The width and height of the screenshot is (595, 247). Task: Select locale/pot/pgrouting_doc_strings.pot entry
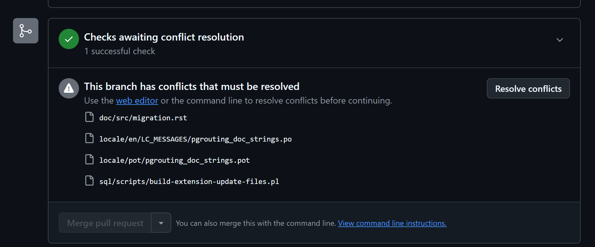(174, 160)
